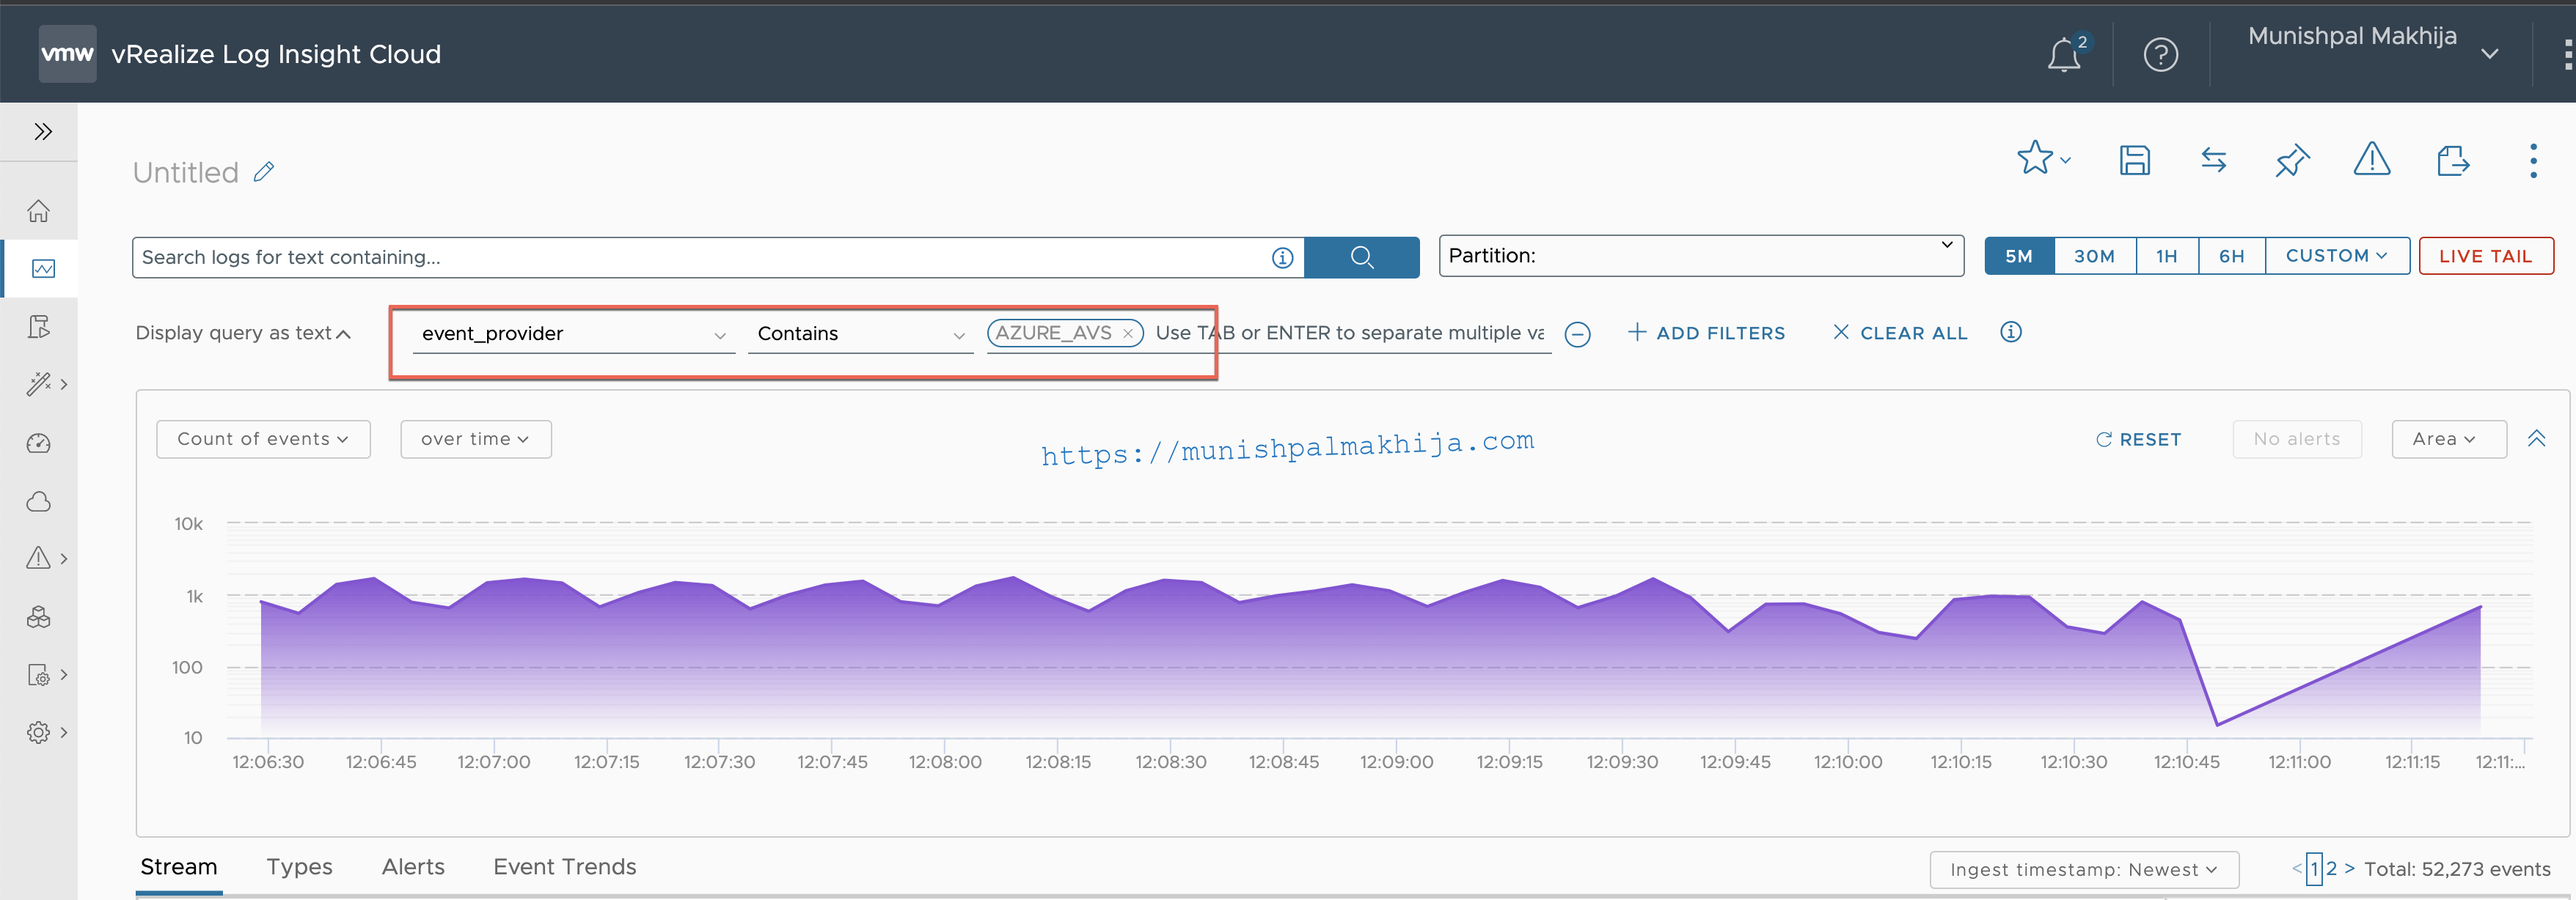Click the 12:09:00 time axis label
Viewport: 2576px width, 900px height.
(x=1396, y=761)
